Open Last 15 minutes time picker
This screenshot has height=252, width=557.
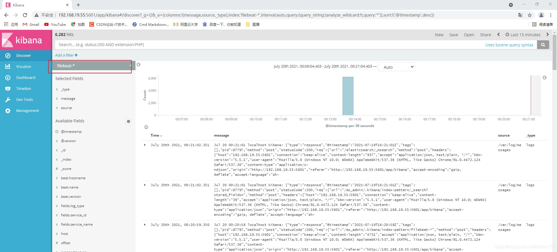click(x=523, y=35)
